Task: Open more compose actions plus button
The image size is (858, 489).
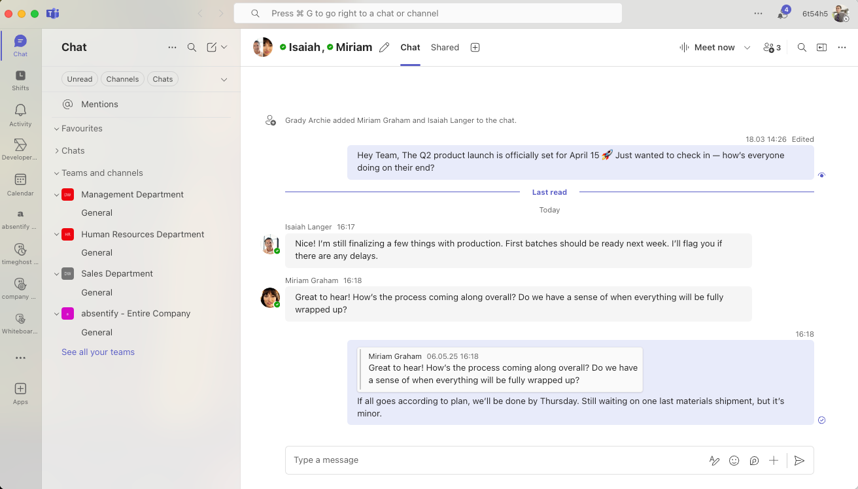Action: tap(774, 460)
